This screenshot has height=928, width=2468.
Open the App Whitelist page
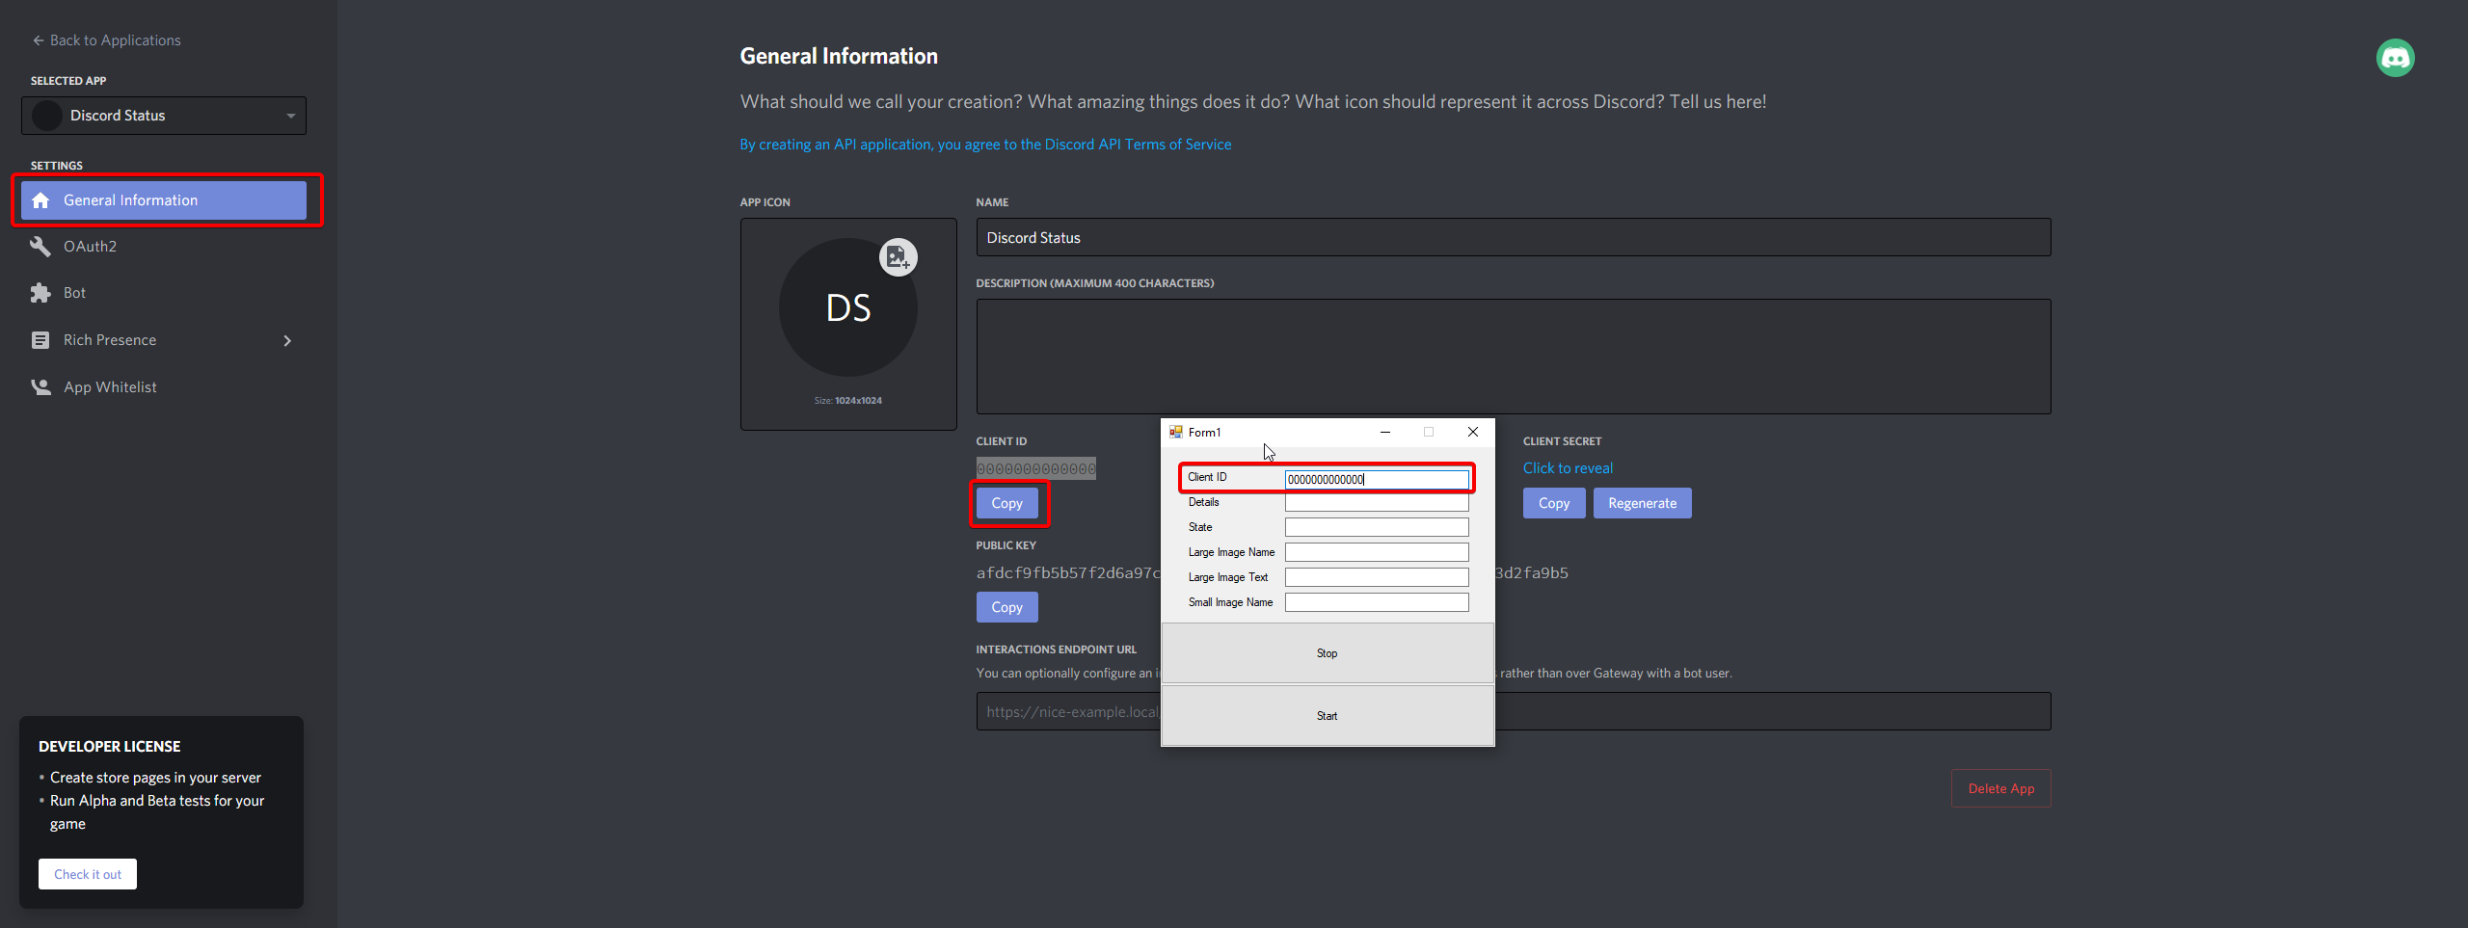click(x=164, y=387)
